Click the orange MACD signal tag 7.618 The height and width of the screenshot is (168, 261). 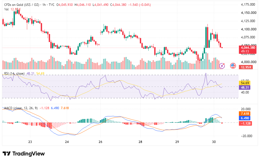click(x=245, y=114)
